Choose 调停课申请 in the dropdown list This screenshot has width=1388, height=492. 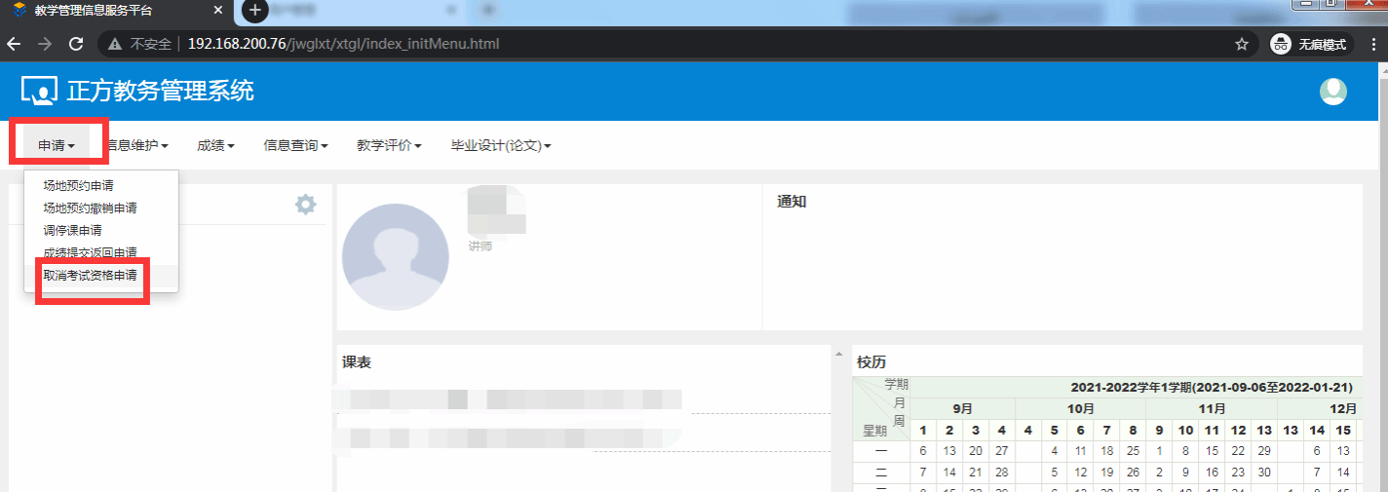pyautogui.click(x=72, y=231)
